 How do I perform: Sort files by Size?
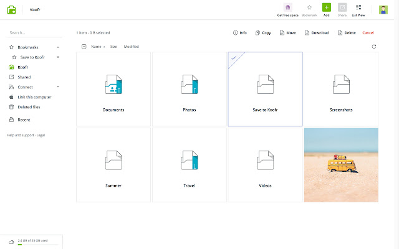pos(113,47)
